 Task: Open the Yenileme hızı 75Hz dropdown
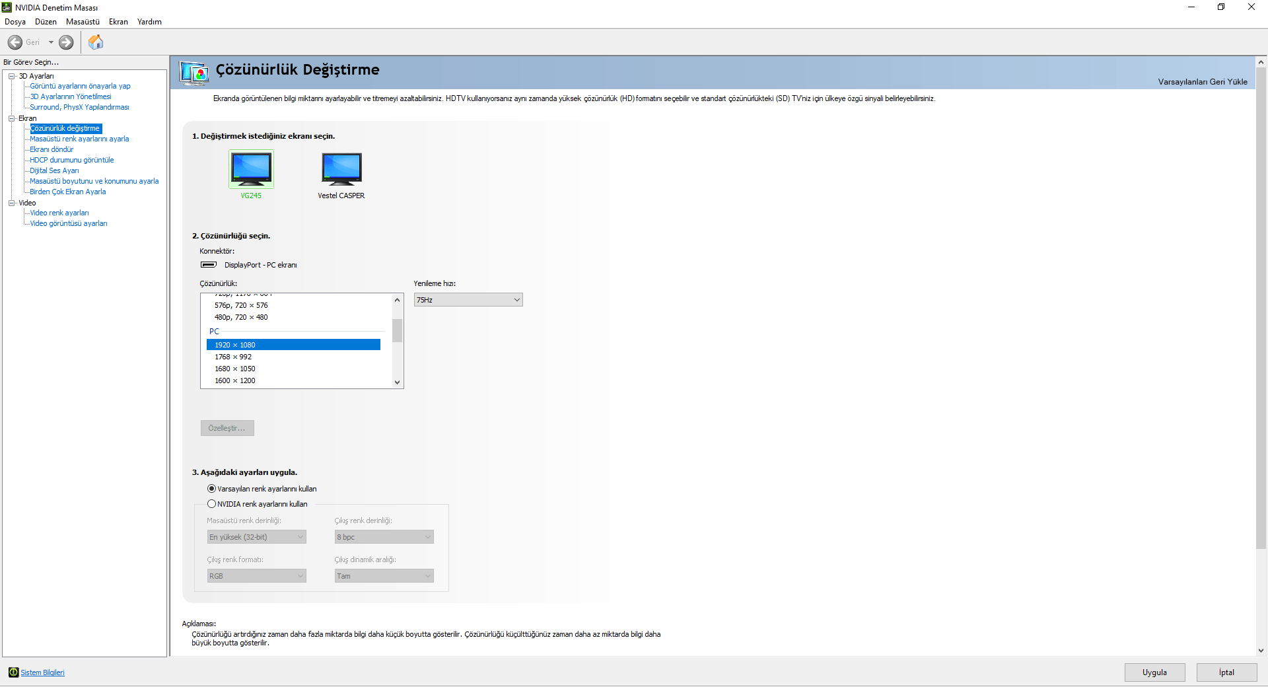coord(468,300)
